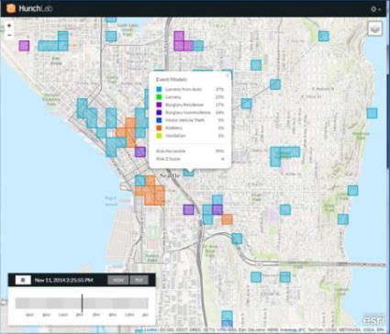Select the Risk Z Score row
This screenshot has height=334, width=390.
pos(190,159)
